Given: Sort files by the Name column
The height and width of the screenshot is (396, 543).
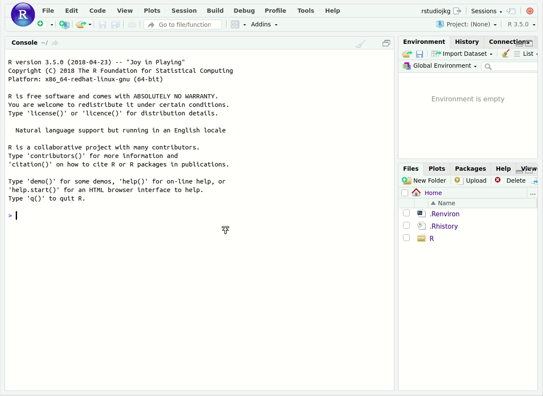Looking at the screenshot, I should pyautogui.click(x=446, y=203).
